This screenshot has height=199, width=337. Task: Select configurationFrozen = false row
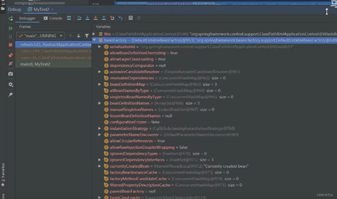[x=214, y=122]
